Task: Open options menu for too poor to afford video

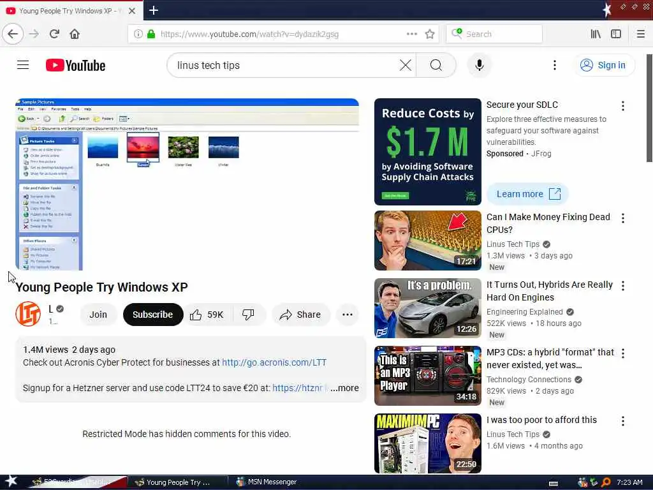Action: point(622,421)
